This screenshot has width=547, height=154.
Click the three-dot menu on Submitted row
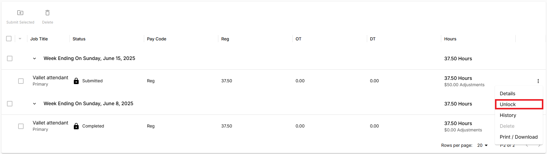coord(538,81)
